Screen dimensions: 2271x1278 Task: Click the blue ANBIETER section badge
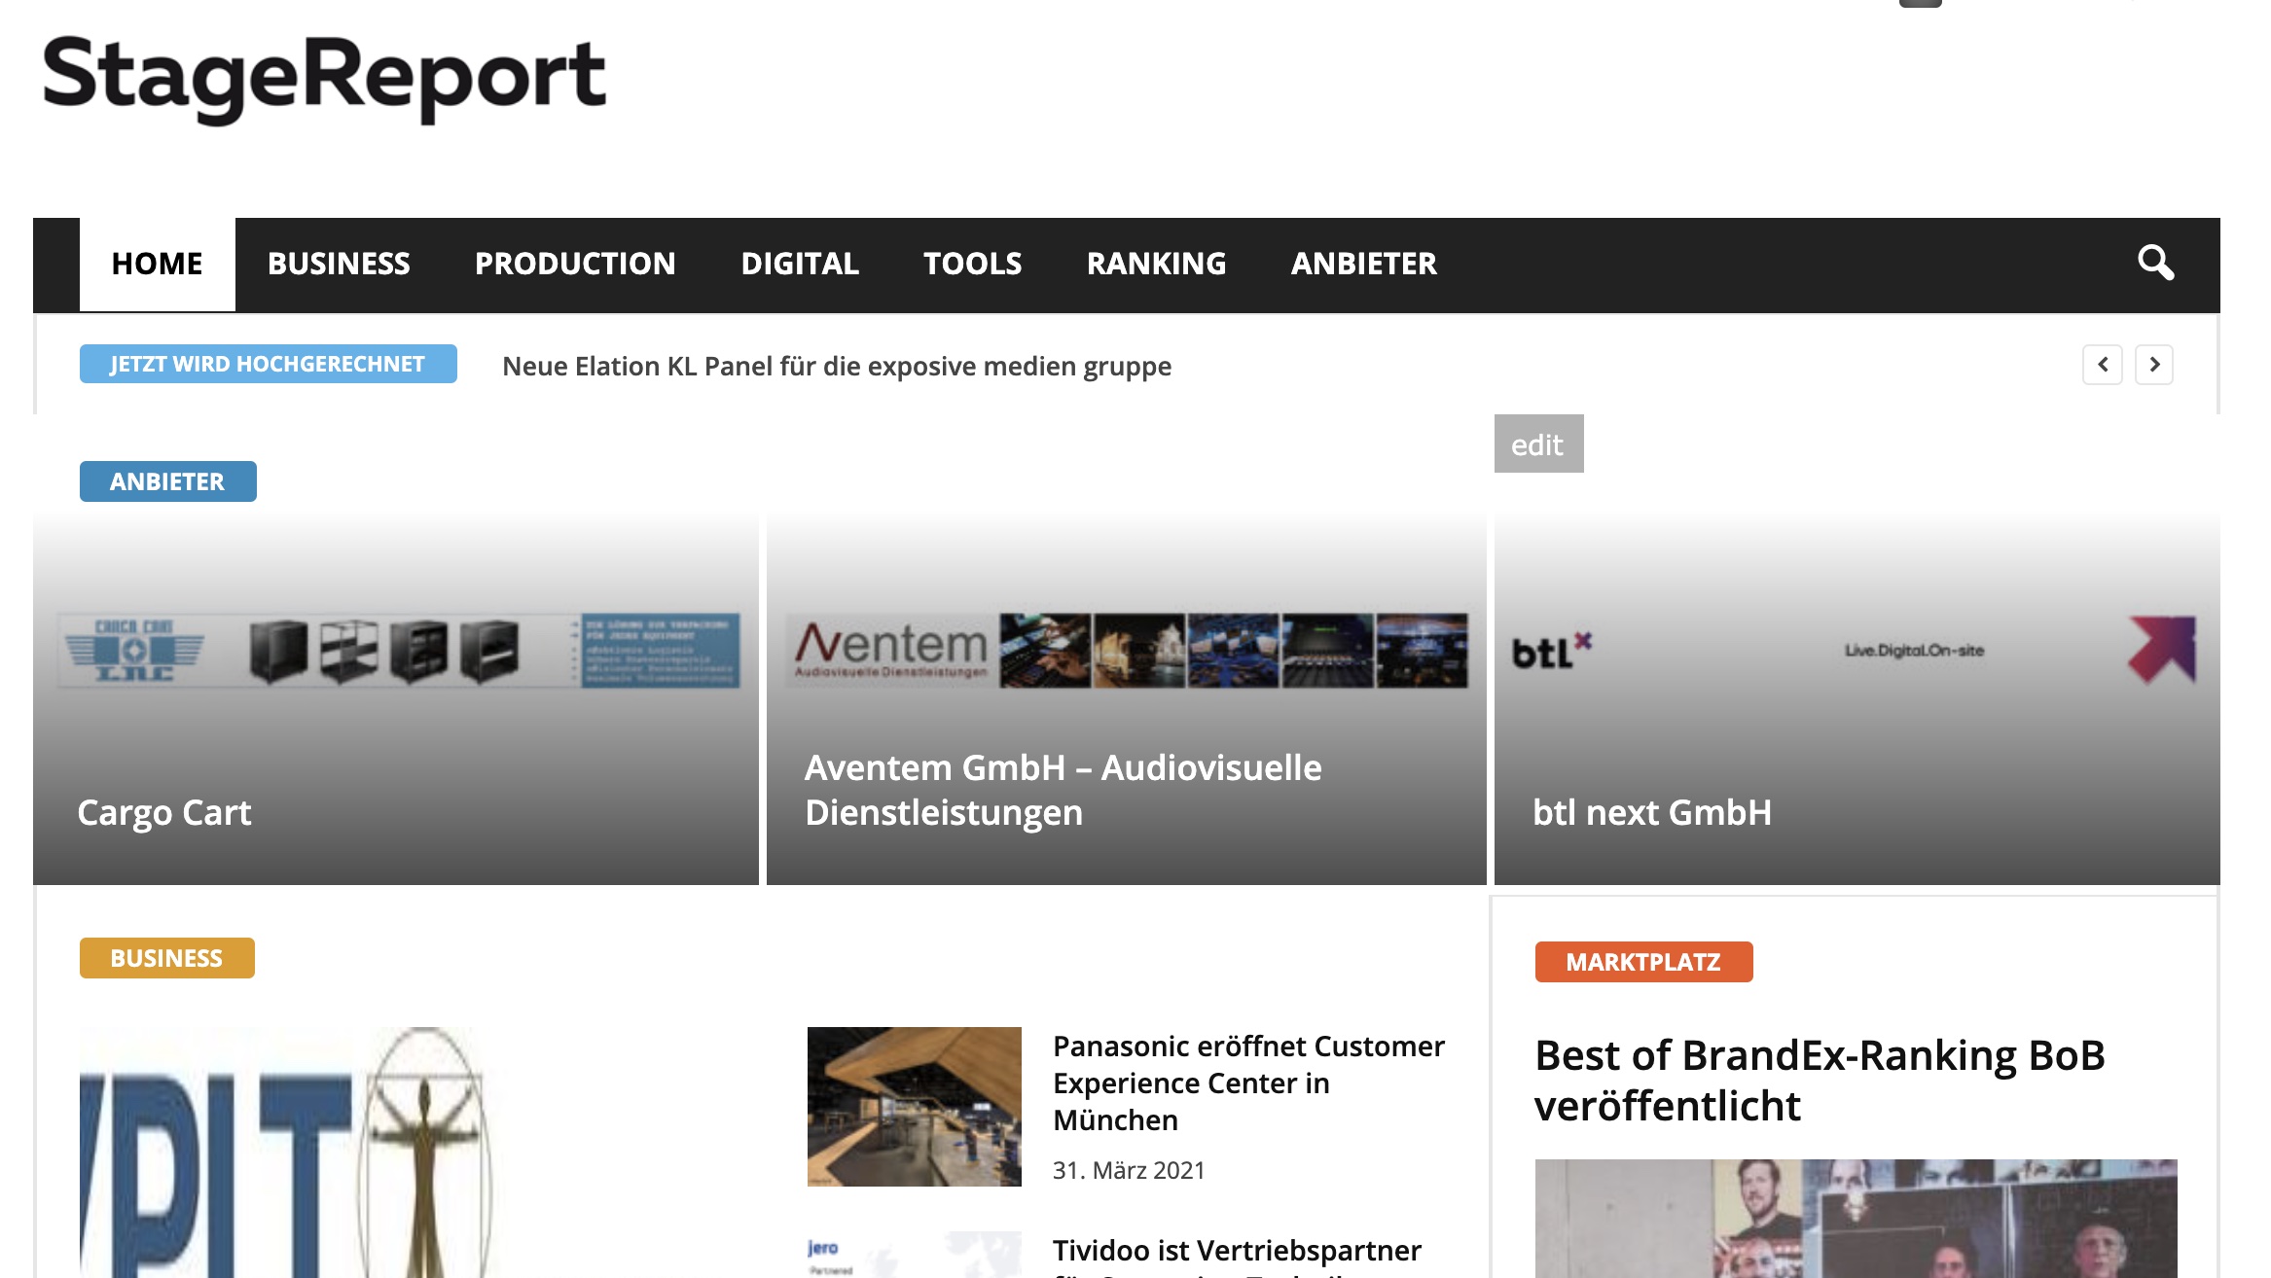coord(167,481)
